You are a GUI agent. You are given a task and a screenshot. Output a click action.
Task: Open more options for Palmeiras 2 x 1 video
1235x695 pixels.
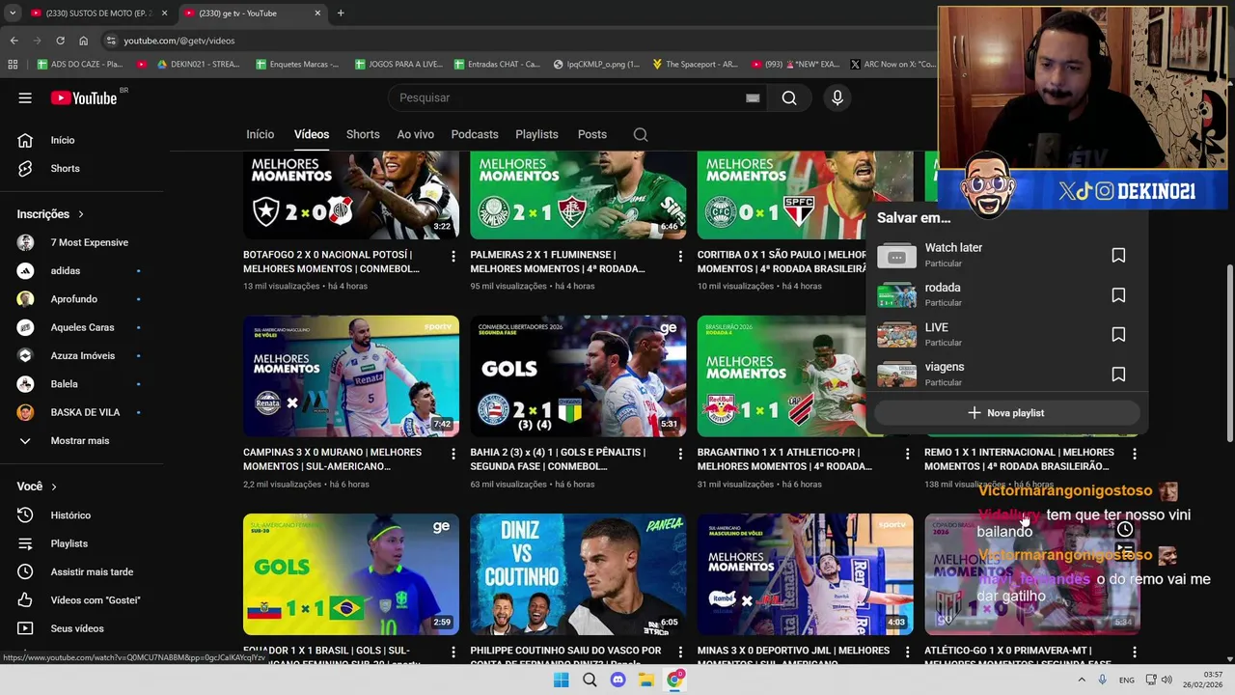click(x=680, y=256)
